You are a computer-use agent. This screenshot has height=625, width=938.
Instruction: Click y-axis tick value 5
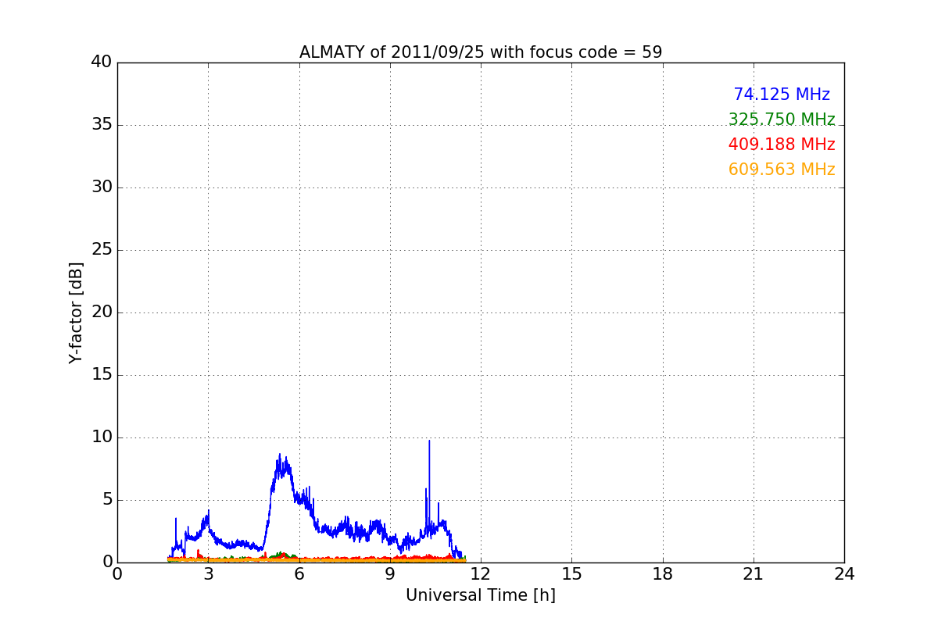coord(107,500)
